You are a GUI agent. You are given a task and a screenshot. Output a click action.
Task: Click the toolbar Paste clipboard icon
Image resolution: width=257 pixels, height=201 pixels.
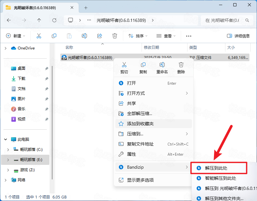click(69, 36)
